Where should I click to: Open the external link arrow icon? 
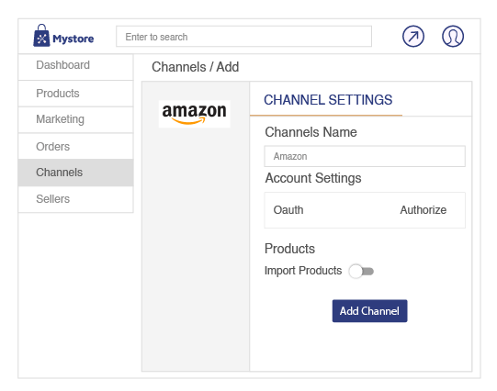point(413,37)
